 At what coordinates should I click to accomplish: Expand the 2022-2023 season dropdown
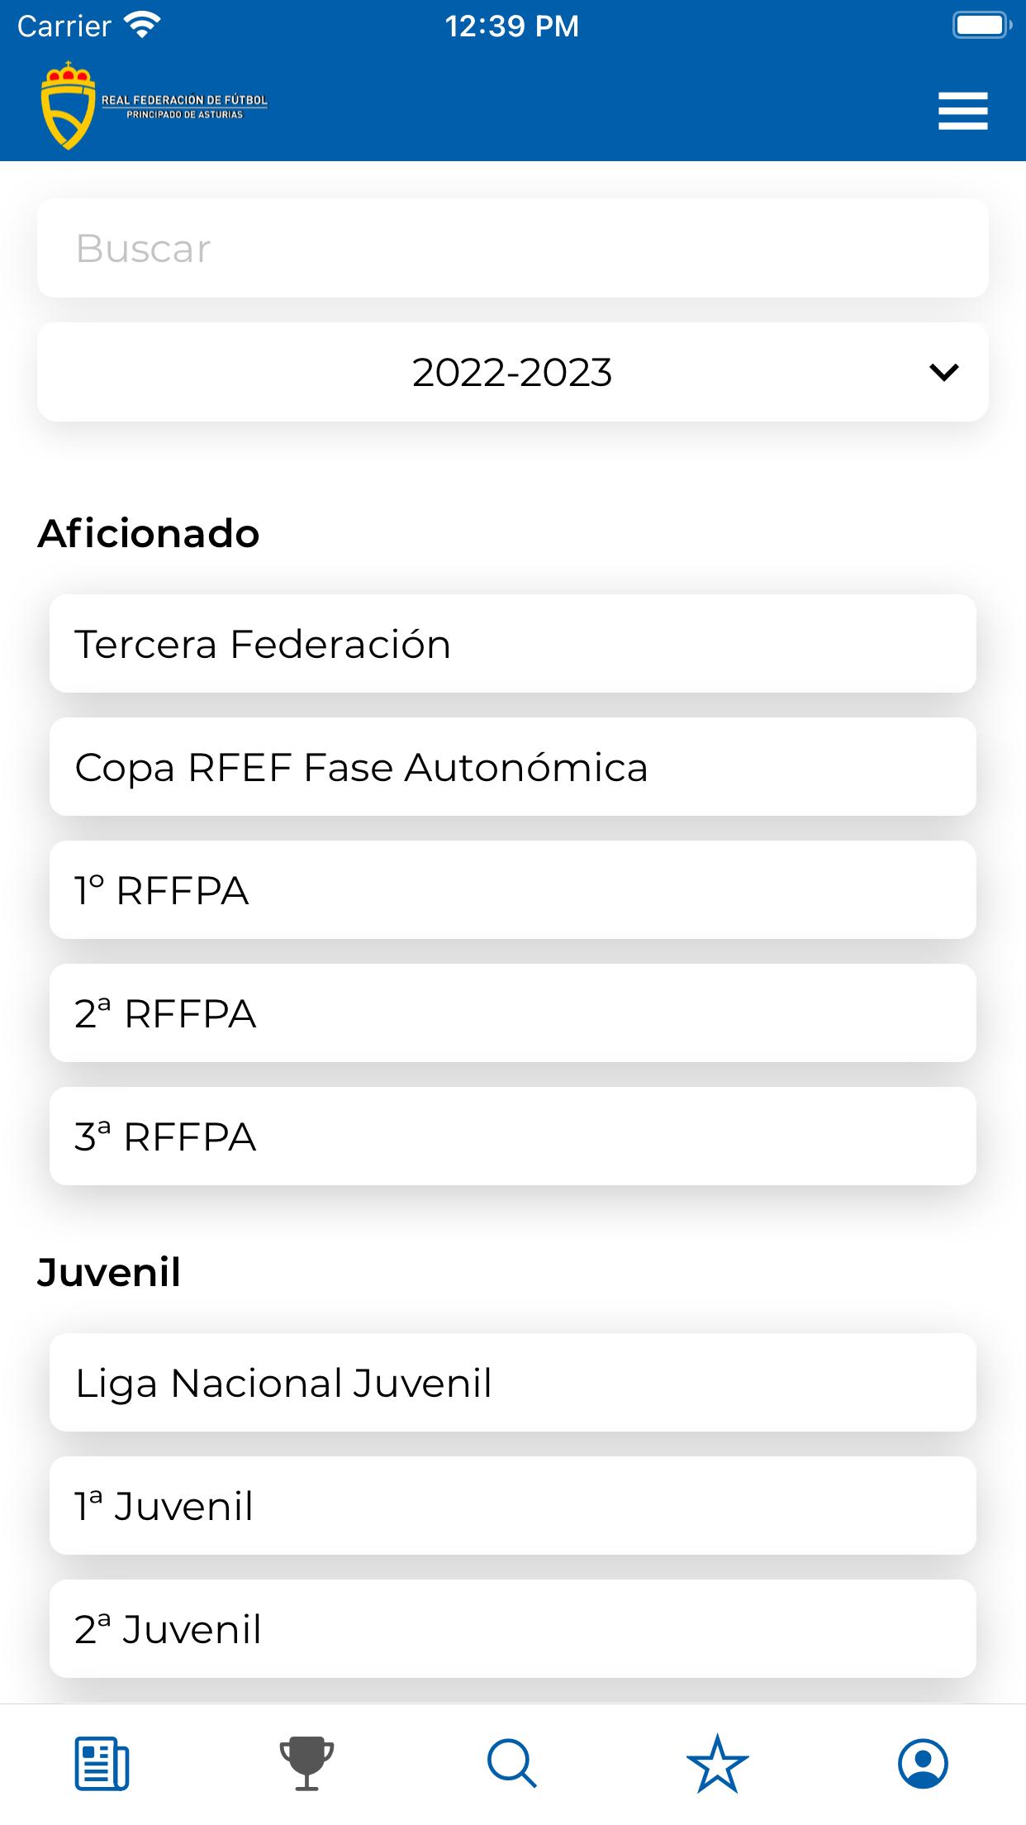pos(512,372)
